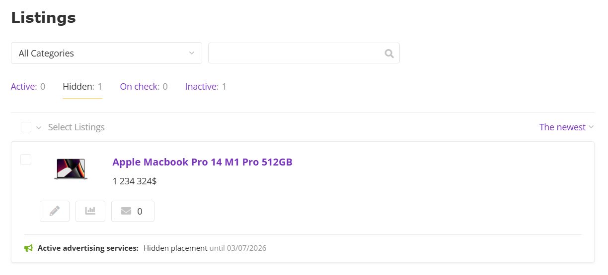Edit the Macbook listing with pencil icon
Viewport: 608px width, 275px height.
tap(55, 211)
